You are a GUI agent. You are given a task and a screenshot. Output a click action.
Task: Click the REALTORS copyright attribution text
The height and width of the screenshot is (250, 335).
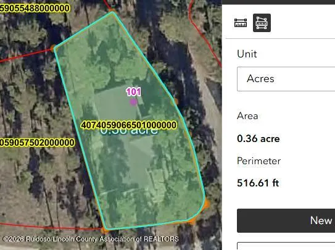91,239
